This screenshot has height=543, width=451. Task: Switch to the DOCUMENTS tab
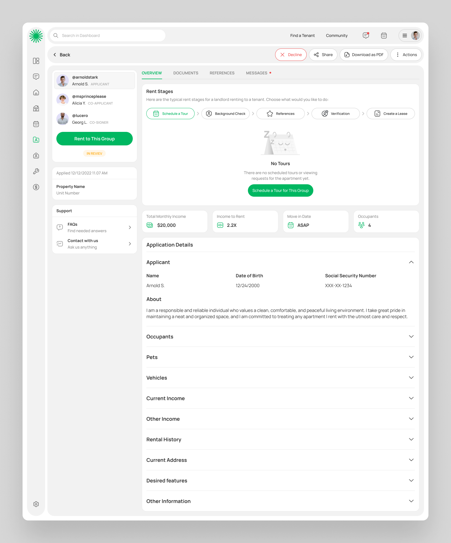pyautogui.click(x=186, y=73)
